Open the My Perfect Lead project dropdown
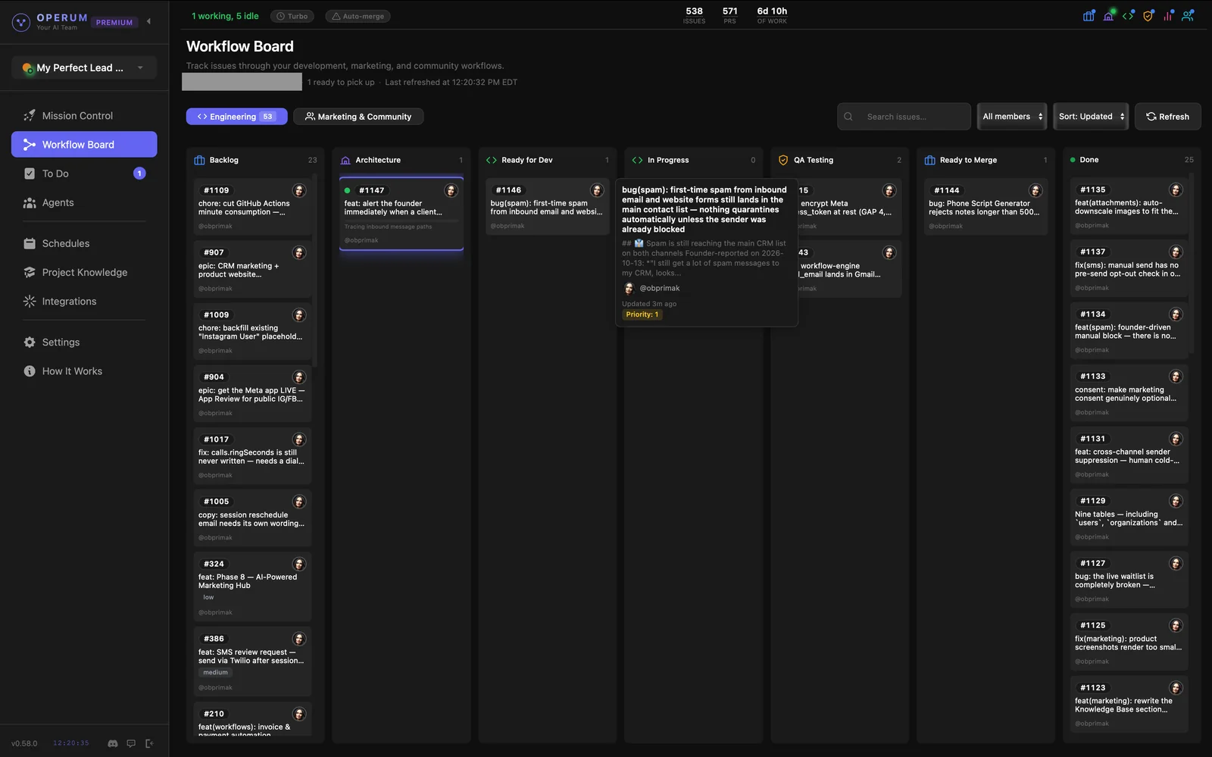 click(84, 67)
